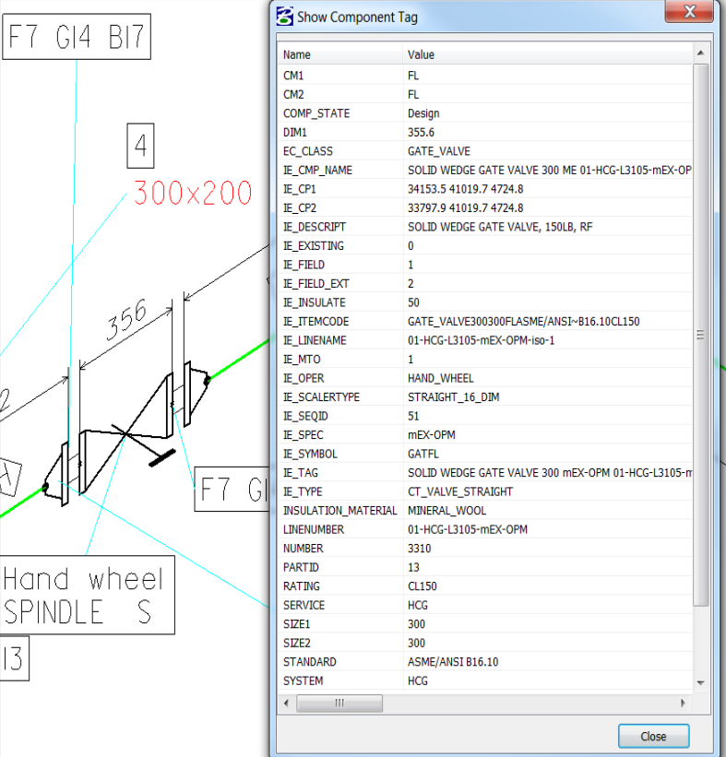Click the 356 dimension text
Screen dimensions: 726x757
(126, 319)
